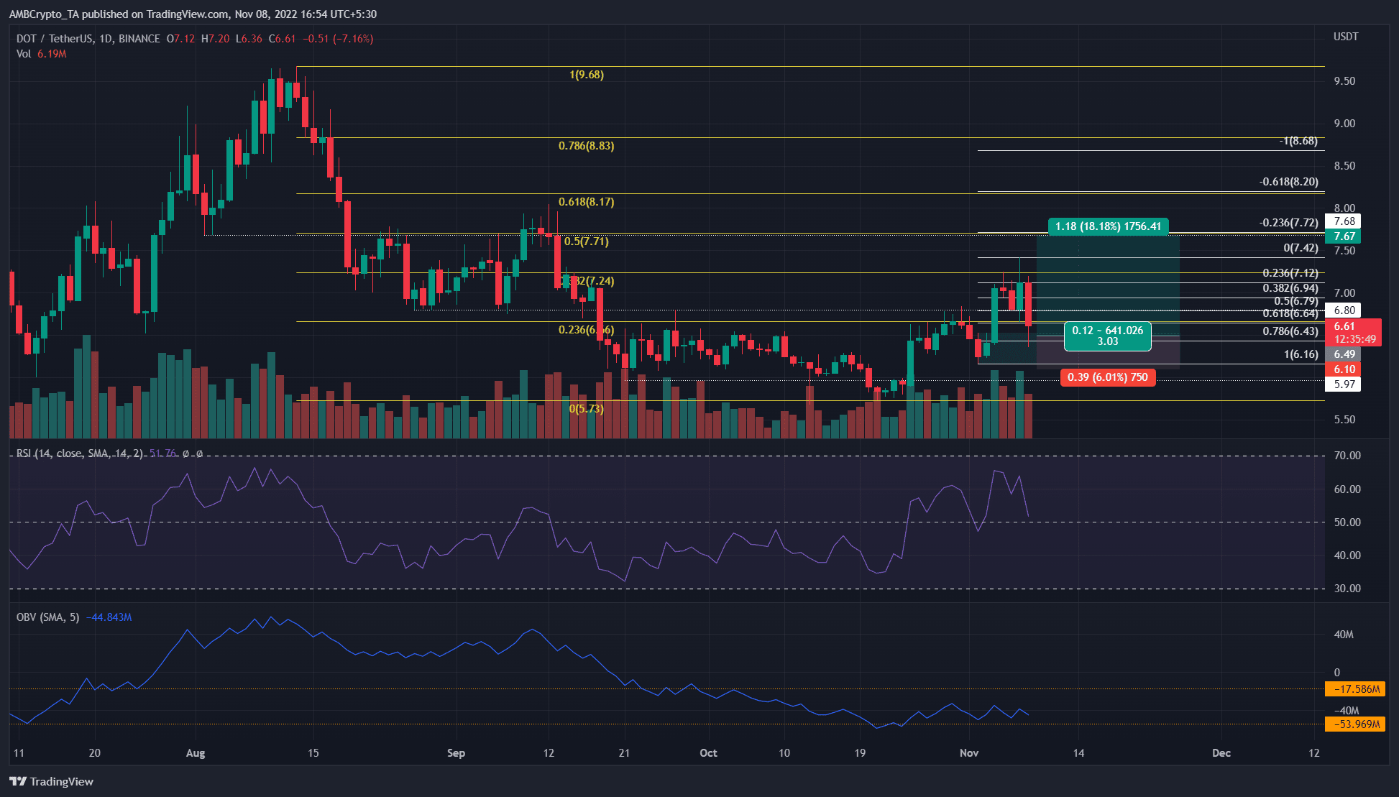This screenshot has width=1399, height=797.
Task: Click the -44.843M OBV value readout
Action: (109, 617)
